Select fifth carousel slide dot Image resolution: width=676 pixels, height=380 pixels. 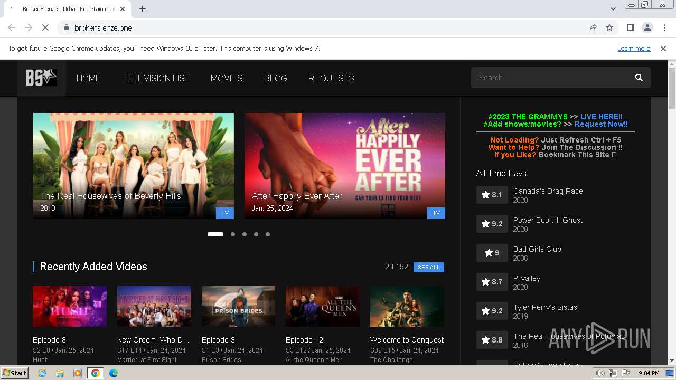pyautogui.click(x=268, y=234)
